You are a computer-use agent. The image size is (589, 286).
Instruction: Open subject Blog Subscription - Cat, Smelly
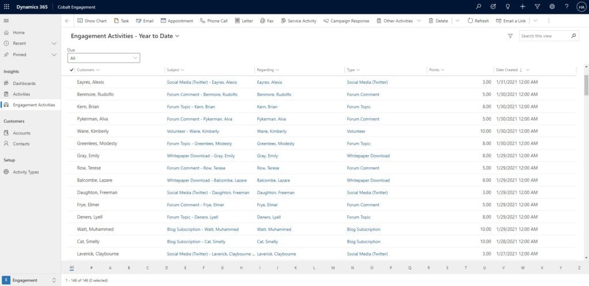(196, 242)
